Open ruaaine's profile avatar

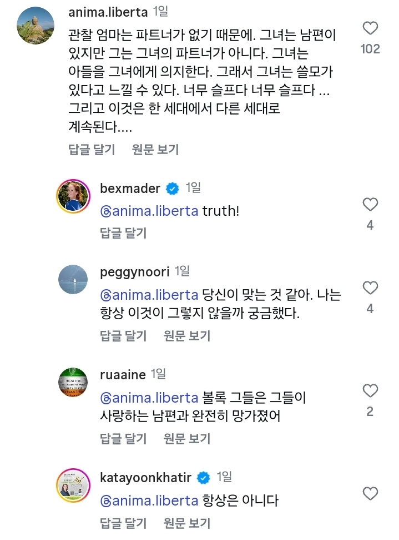click(74, 383)
